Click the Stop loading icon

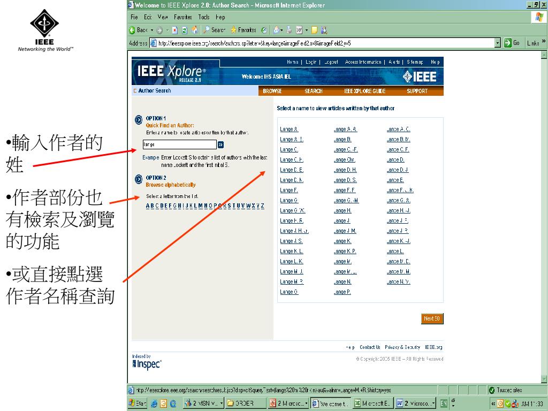pyautogui.click(x=175, y=31)
